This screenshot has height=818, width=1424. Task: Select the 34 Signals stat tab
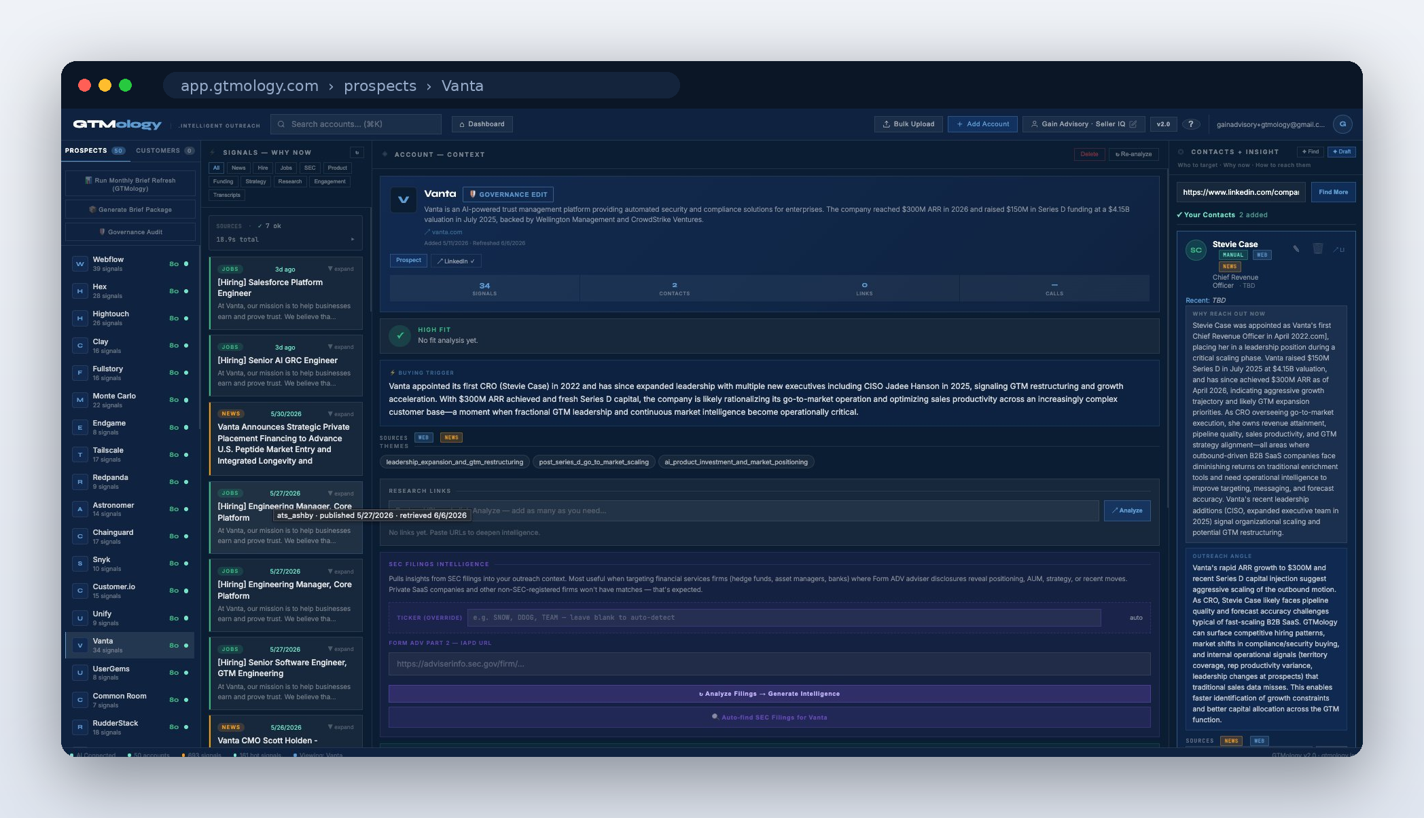click(x=484, y=289)
